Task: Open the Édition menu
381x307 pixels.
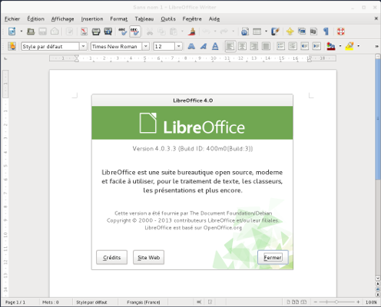Action: coord(36,19)
